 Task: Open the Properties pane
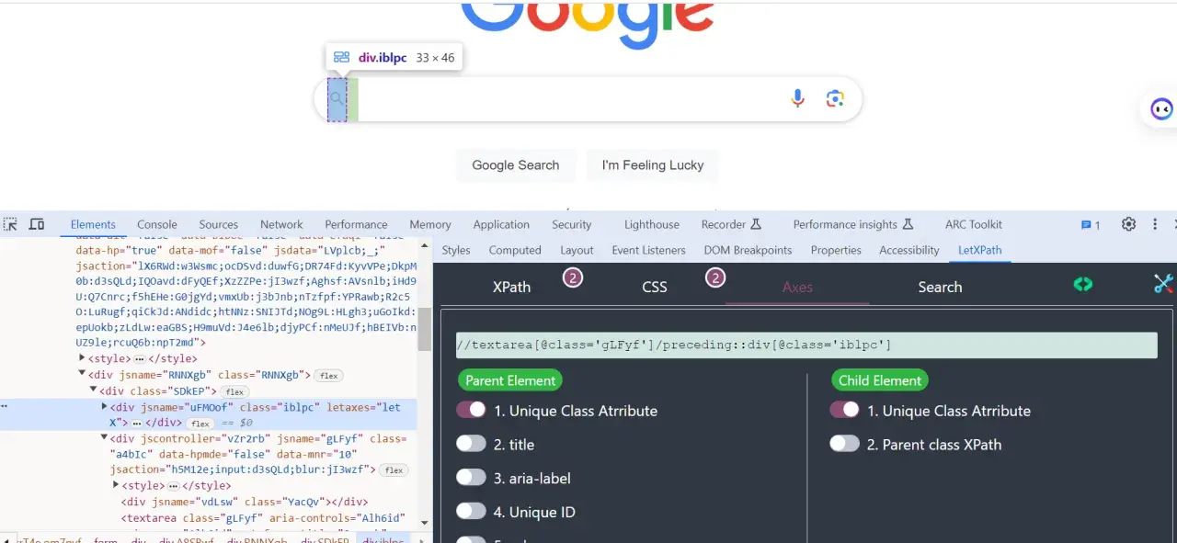836,250
